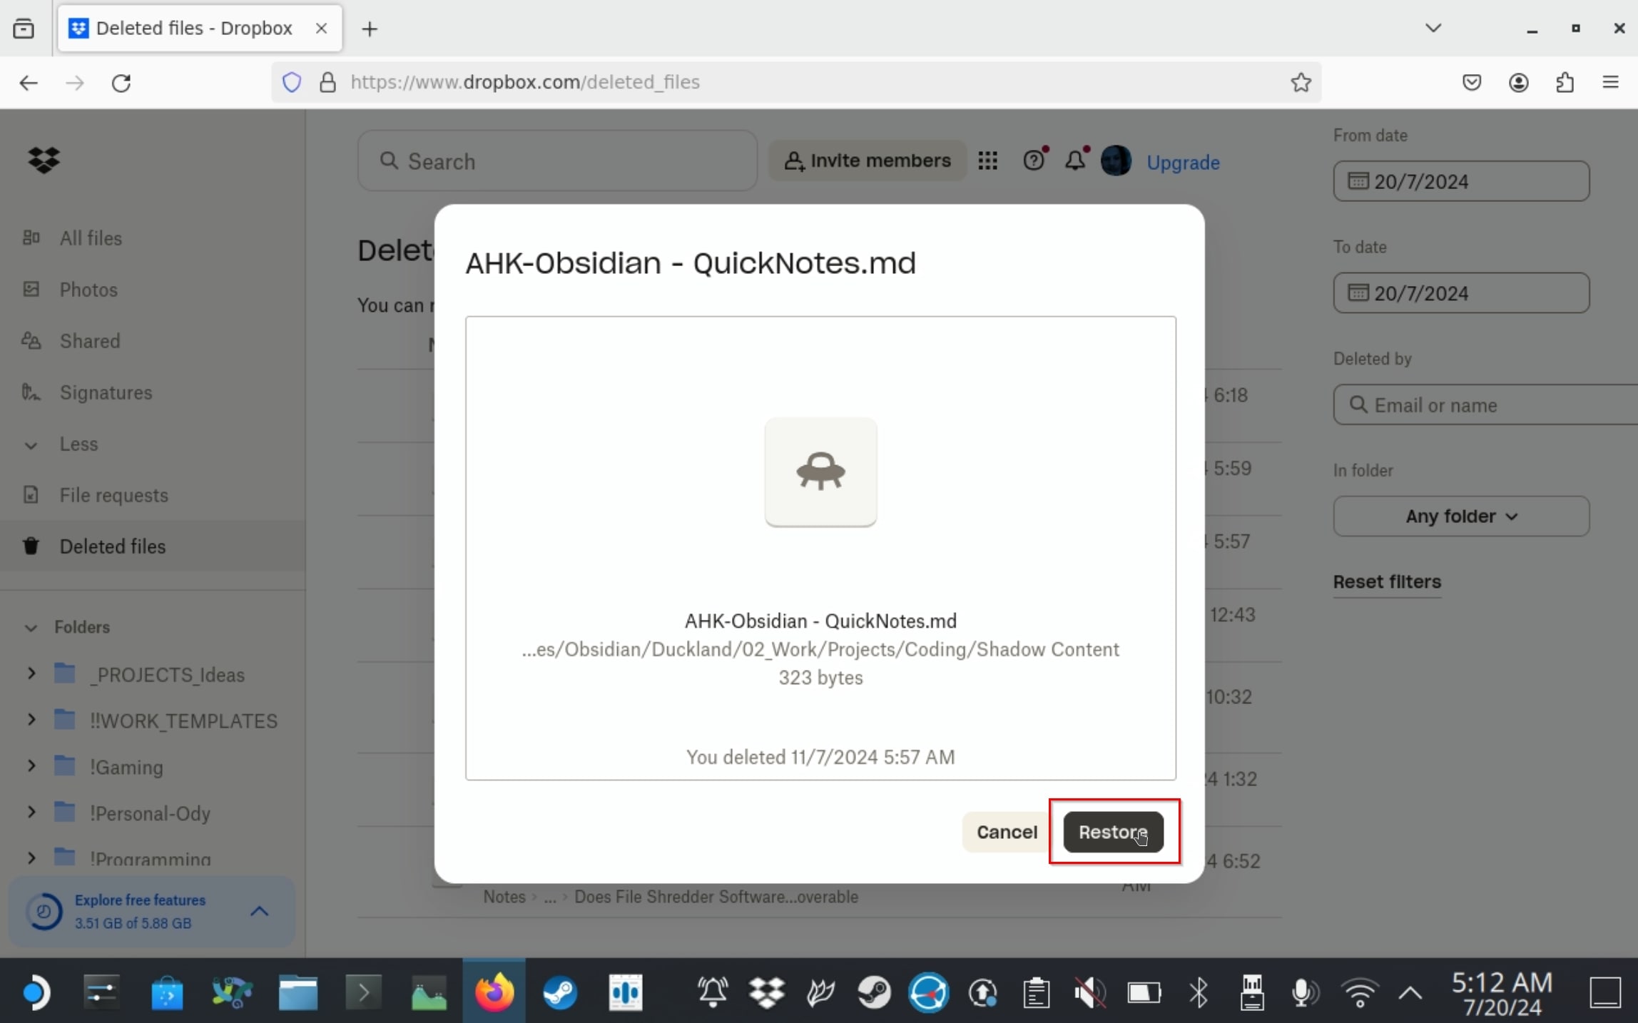This screenshot has width=1638, height=1023.
Task: Click the Shared sidebar navigation item
Action: point(90,340)
